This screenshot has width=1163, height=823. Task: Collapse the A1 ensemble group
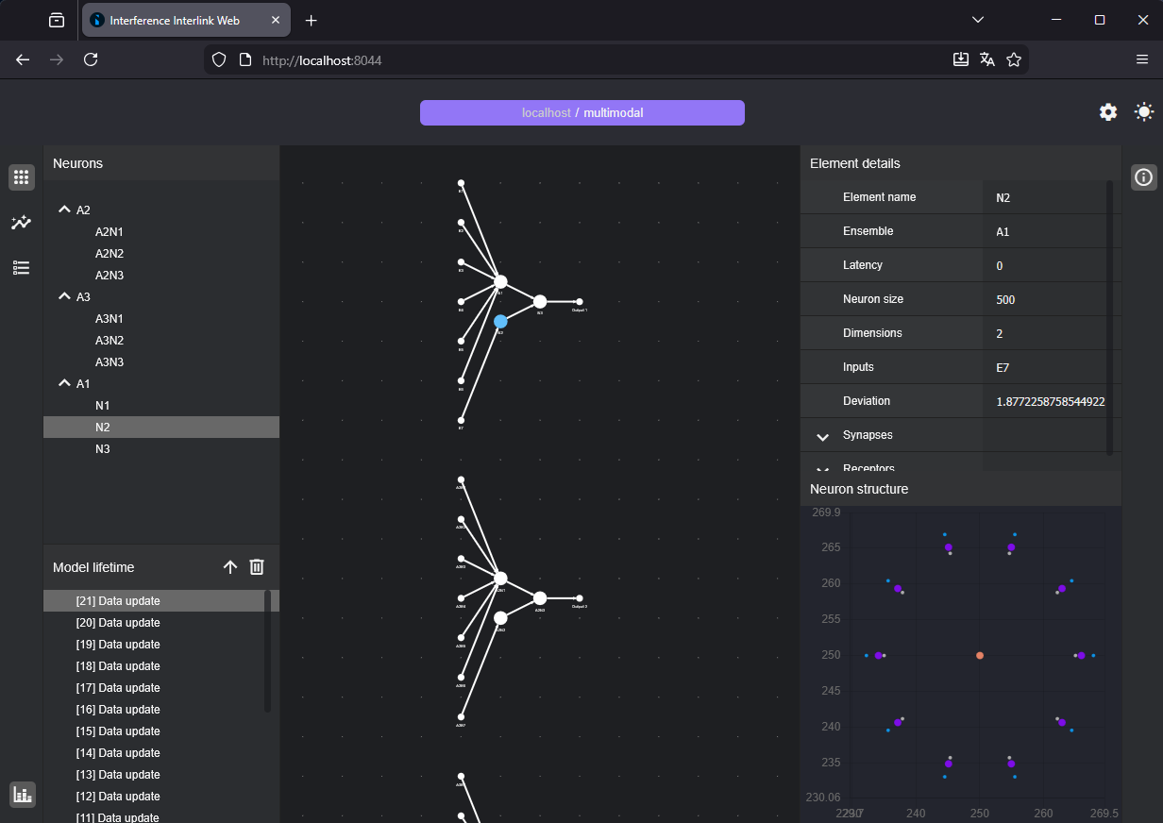click(64, 383)
